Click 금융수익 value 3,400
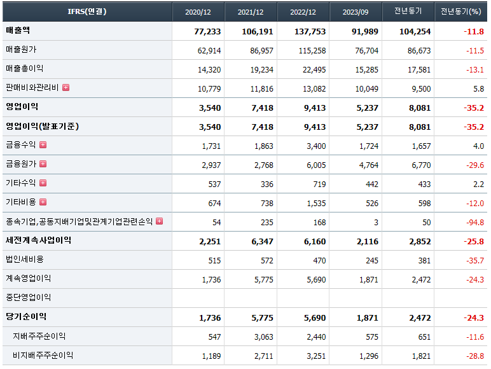491x369 pixels. [x=316, y=146]
